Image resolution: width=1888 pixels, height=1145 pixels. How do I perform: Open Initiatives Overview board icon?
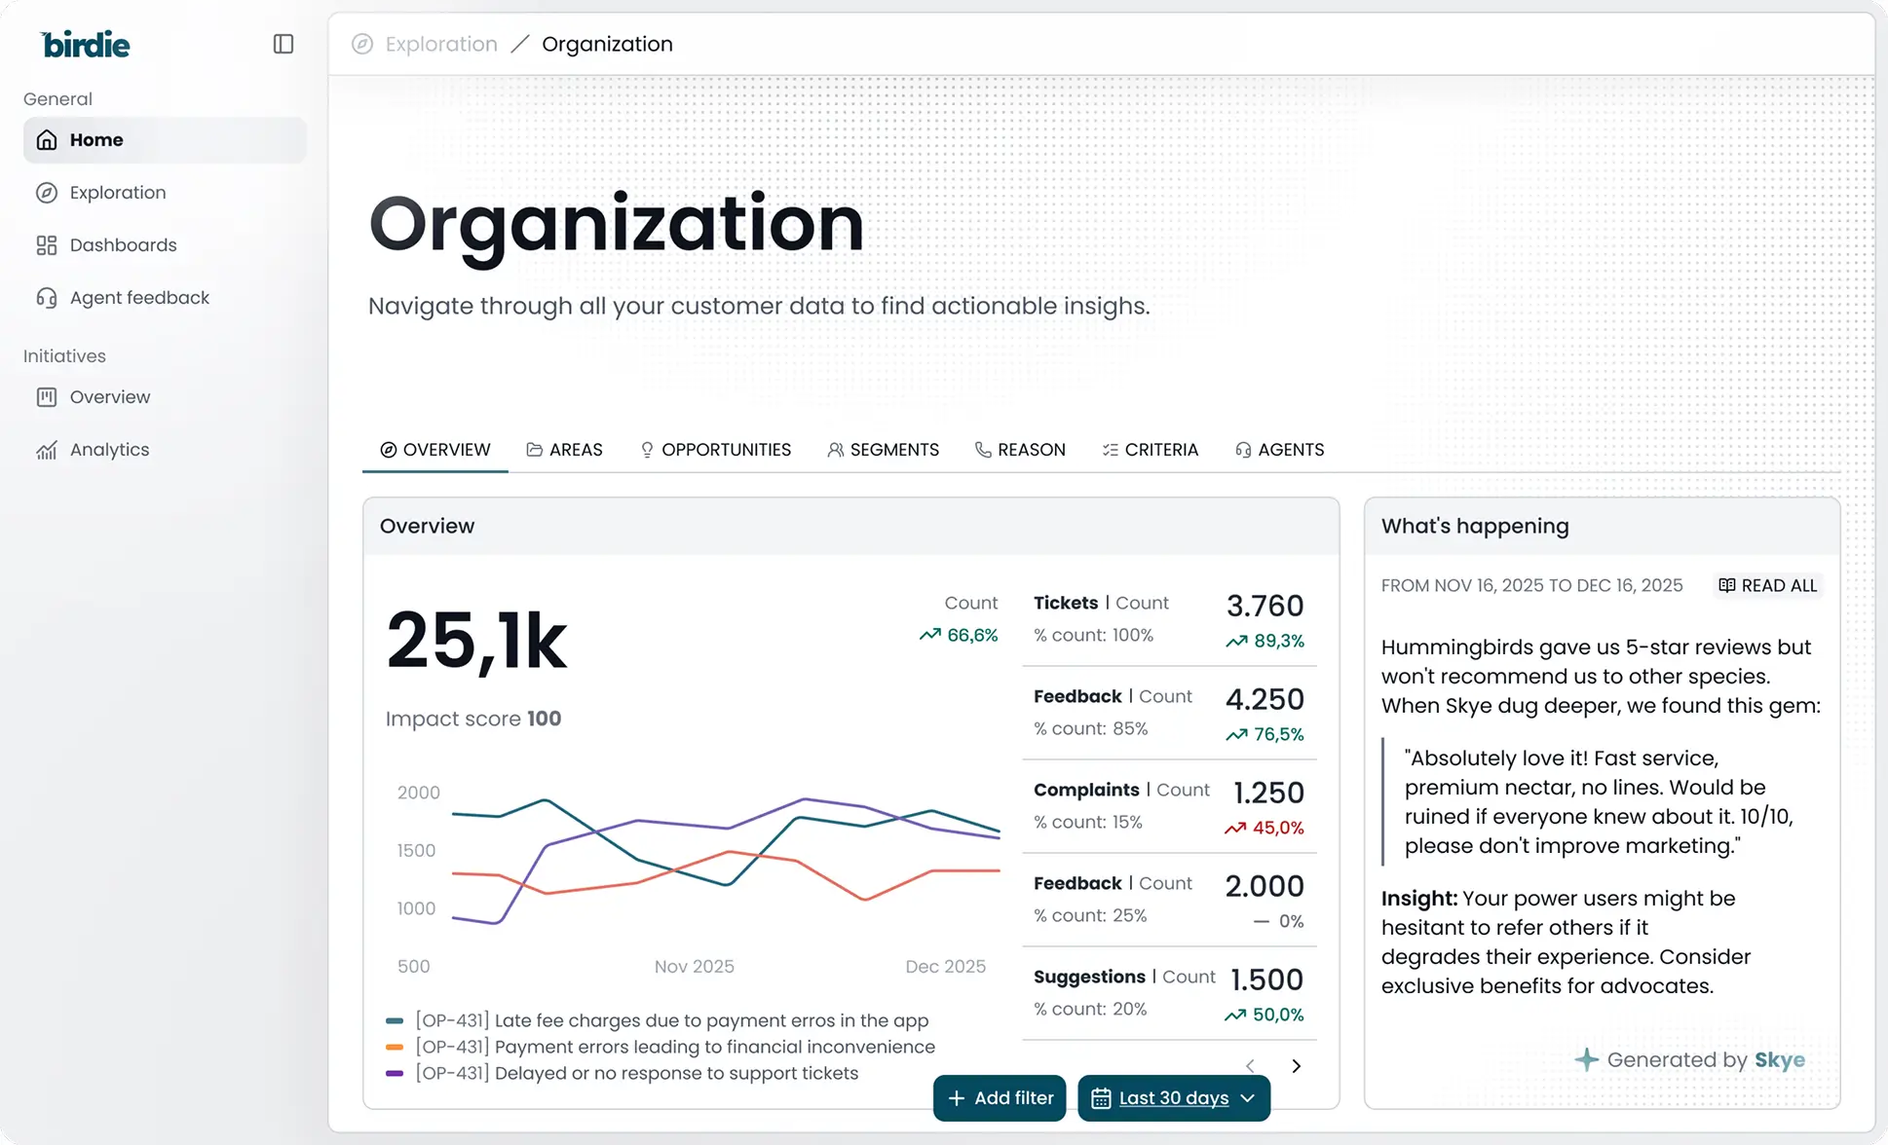[x=47, y=397]
